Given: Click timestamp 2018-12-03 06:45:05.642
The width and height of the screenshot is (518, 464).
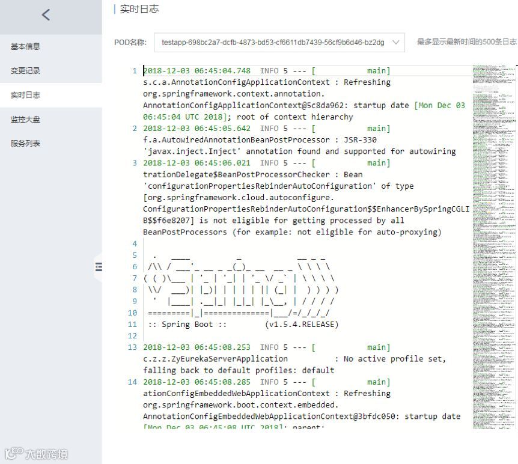Looking at the screenshot, I should click(197, 128).
